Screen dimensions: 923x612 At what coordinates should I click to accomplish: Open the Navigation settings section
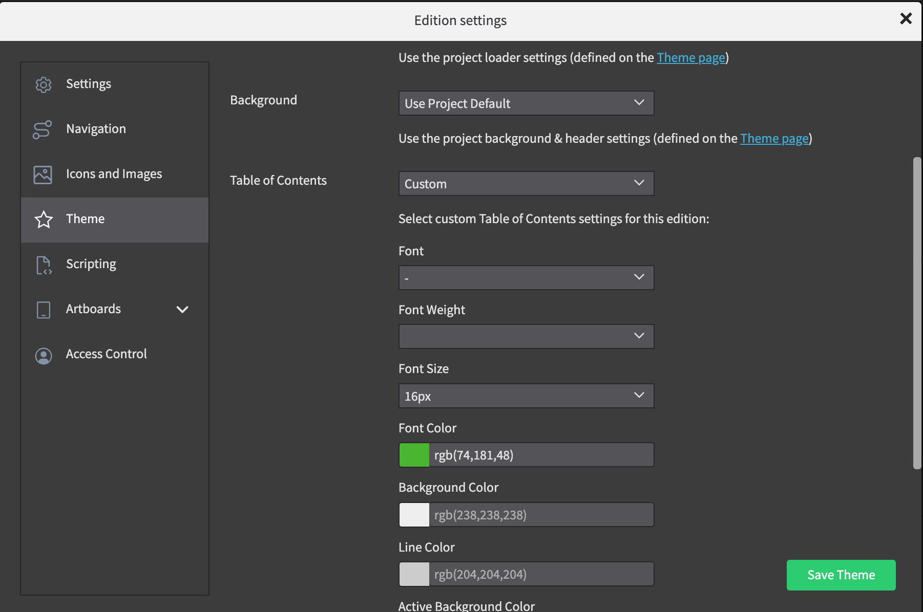[x=96, y=129]
